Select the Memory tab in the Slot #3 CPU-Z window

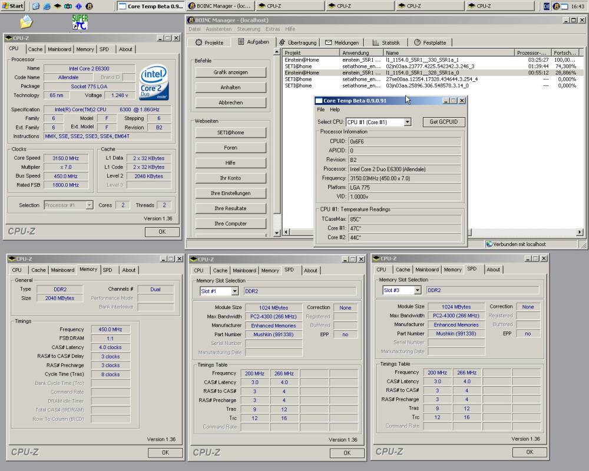(x=452, y=270)
